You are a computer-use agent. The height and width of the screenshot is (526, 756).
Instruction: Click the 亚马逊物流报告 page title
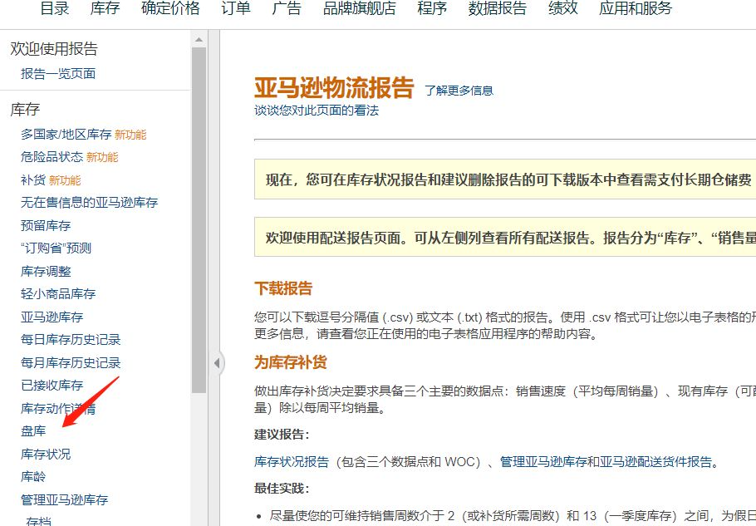click(334, 87)
